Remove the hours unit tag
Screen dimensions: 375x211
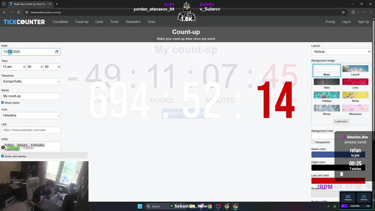point(18,145)
